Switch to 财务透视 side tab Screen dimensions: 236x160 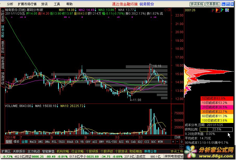click(3, 63)
